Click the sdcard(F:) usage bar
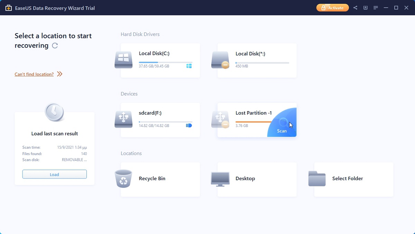Image resolution: width=415 pixels, height=234 pixels. coord(165,122)
